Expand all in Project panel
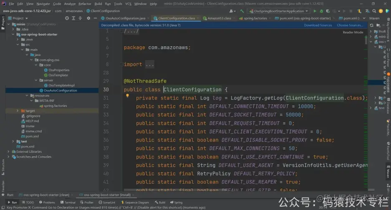The image size is (391, 210). click(x=73, y=18)
